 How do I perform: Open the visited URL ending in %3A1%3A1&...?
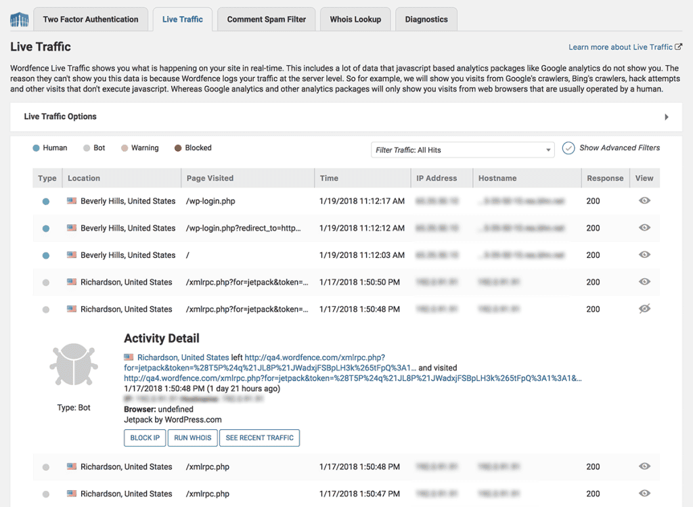353,378
